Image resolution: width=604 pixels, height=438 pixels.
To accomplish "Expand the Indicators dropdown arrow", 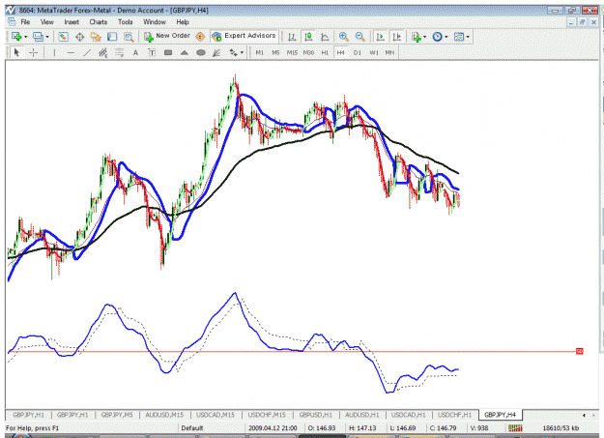I will coord(425,37).
